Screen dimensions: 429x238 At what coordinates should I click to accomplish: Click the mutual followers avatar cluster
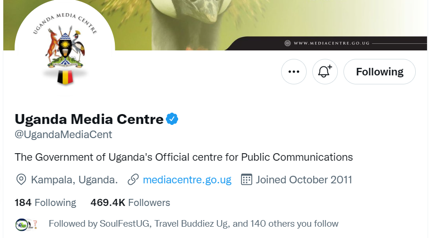26,224
